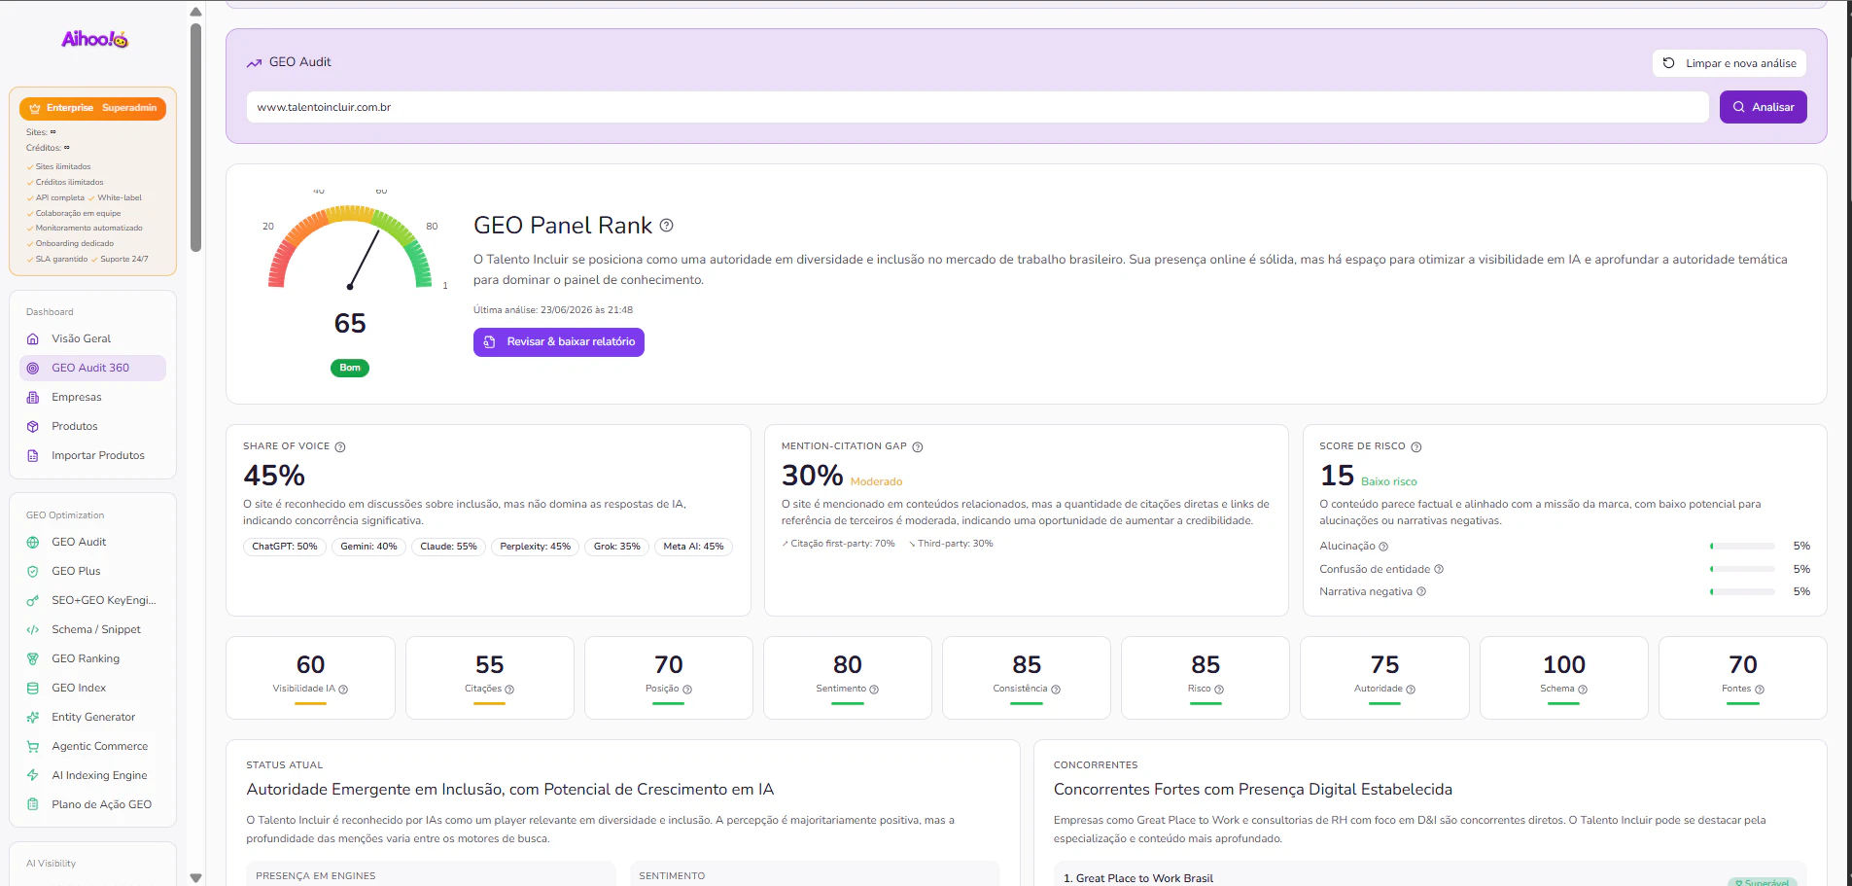Click Third-party: 30% label
The width and height of the screenshot is (1852, 886).
coord(951,544)
